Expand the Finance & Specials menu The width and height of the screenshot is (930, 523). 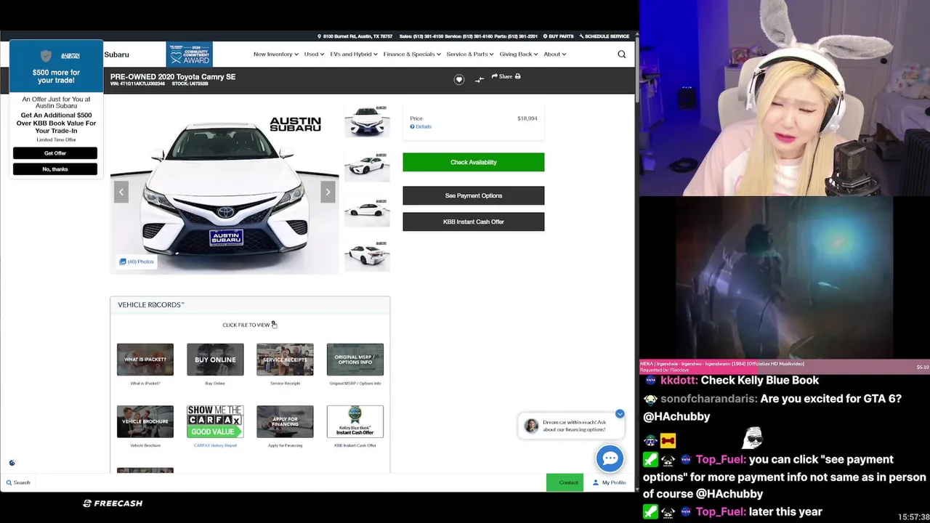412,54
